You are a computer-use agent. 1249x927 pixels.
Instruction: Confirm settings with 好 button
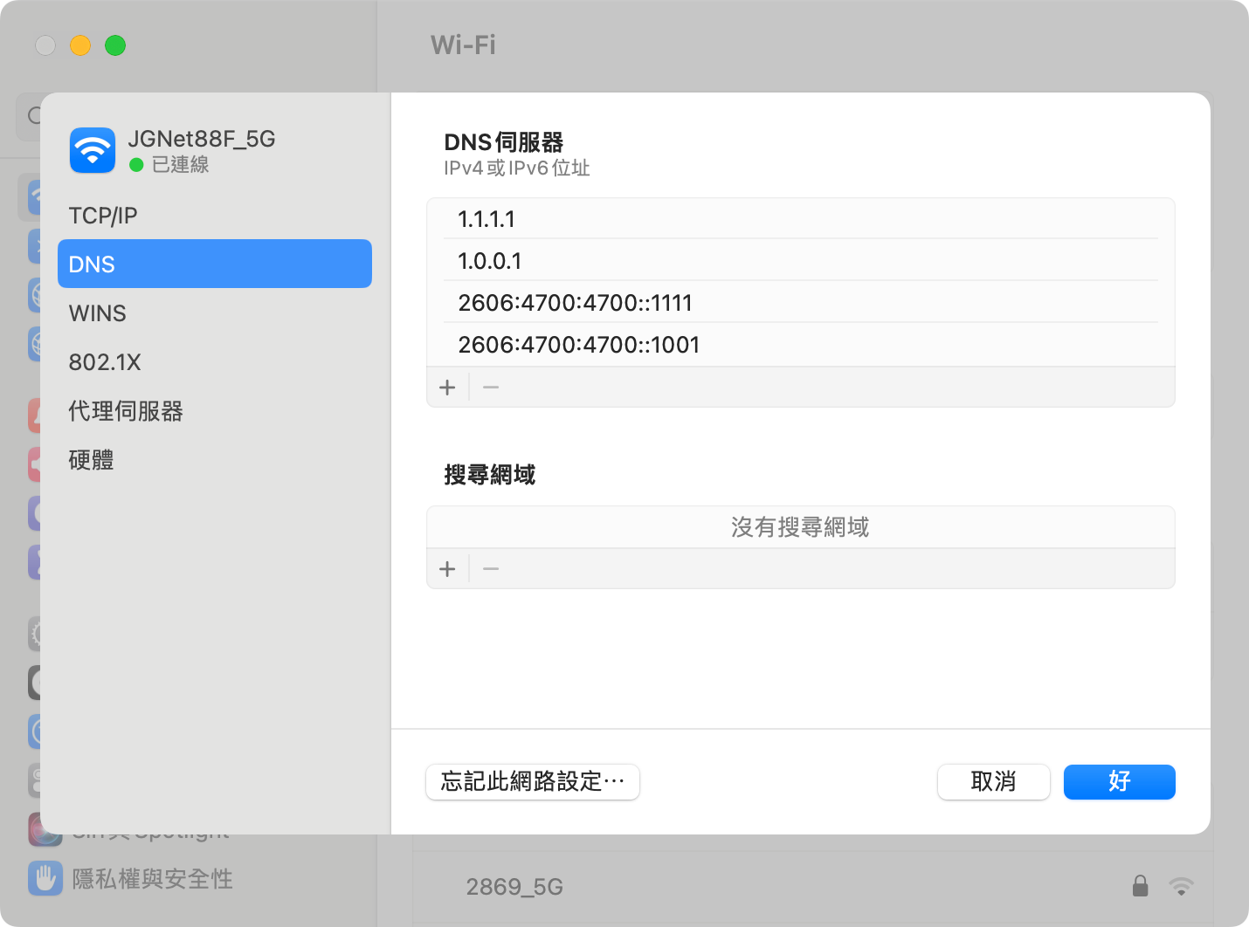1119,781
